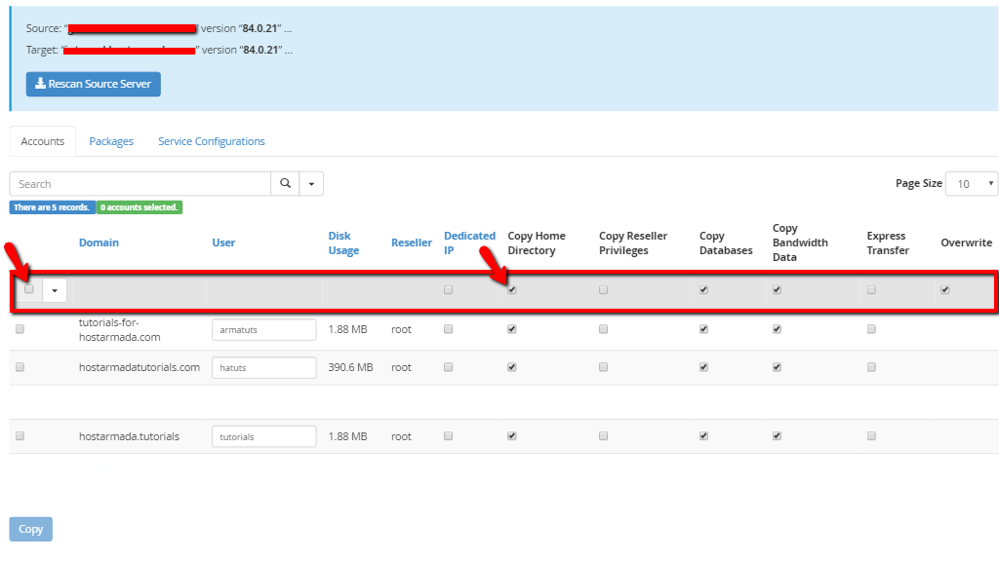999x561 pixels.
Task: Expand the select-all options dropdown arrow
Action: pyautogui.click(x=55, y=290)
